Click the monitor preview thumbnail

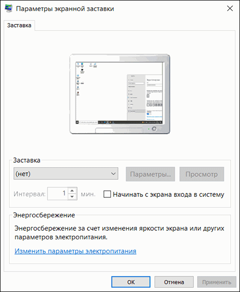(119, 94)
